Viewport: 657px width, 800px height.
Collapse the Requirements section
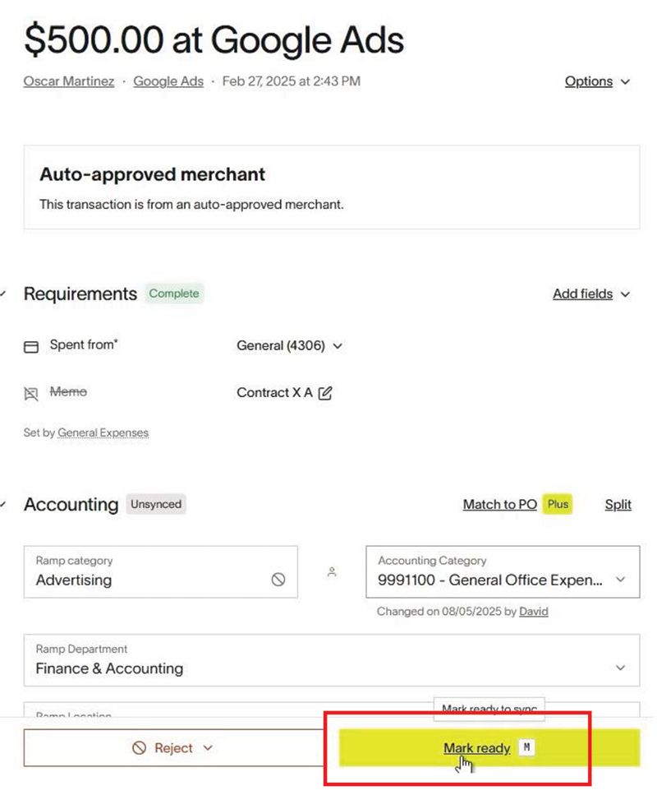(x=5, y=294)
